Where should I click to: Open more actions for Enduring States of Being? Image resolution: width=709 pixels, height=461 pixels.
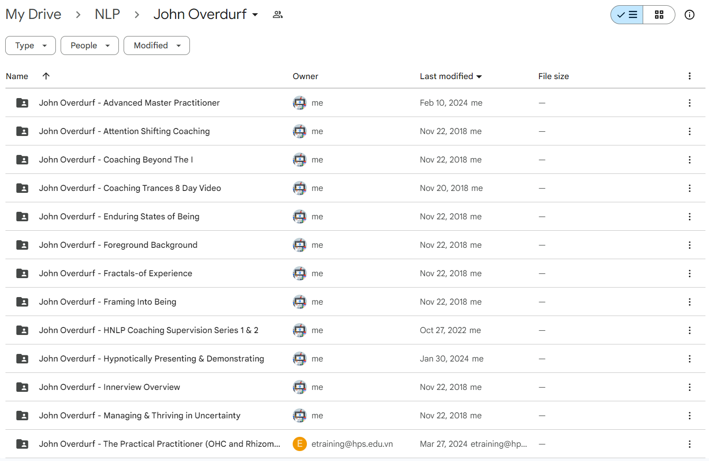tap(690, 217)
